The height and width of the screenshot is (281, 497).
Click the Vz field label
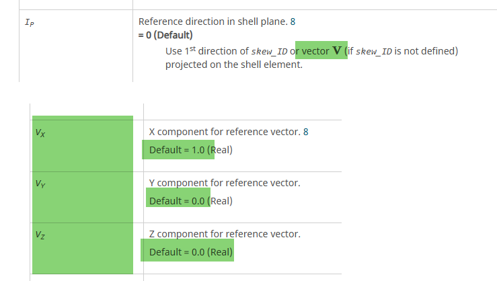coord(41,235)
